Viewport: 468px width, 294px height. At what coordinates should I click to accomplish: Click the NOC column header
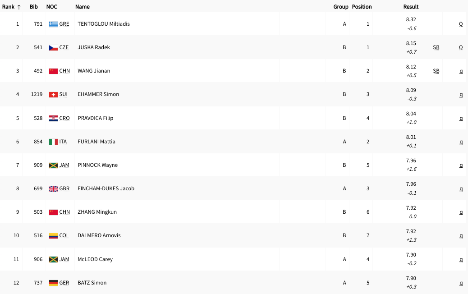click(52, 7)
